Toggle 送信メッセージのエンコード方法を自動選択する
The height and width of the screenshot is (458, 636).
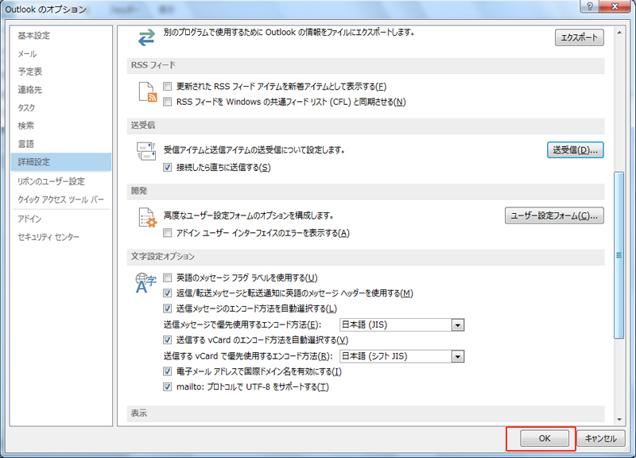pyautogui.click(x=167, y=309)
